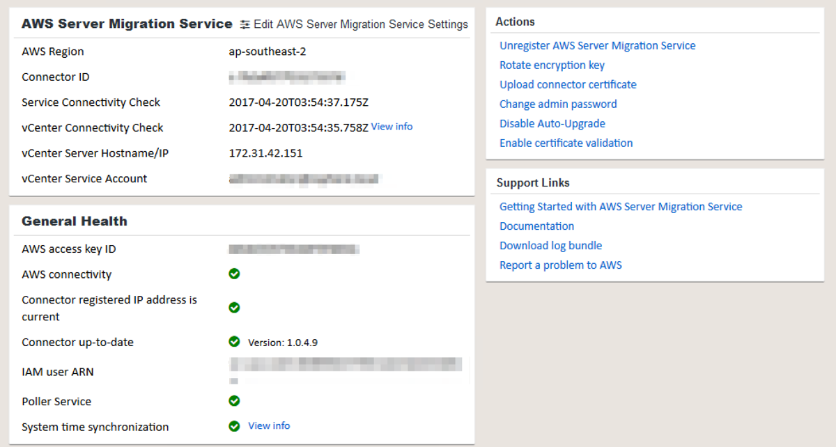
Task: Click the IAM user ARN label
Action: tap(58, 372)
